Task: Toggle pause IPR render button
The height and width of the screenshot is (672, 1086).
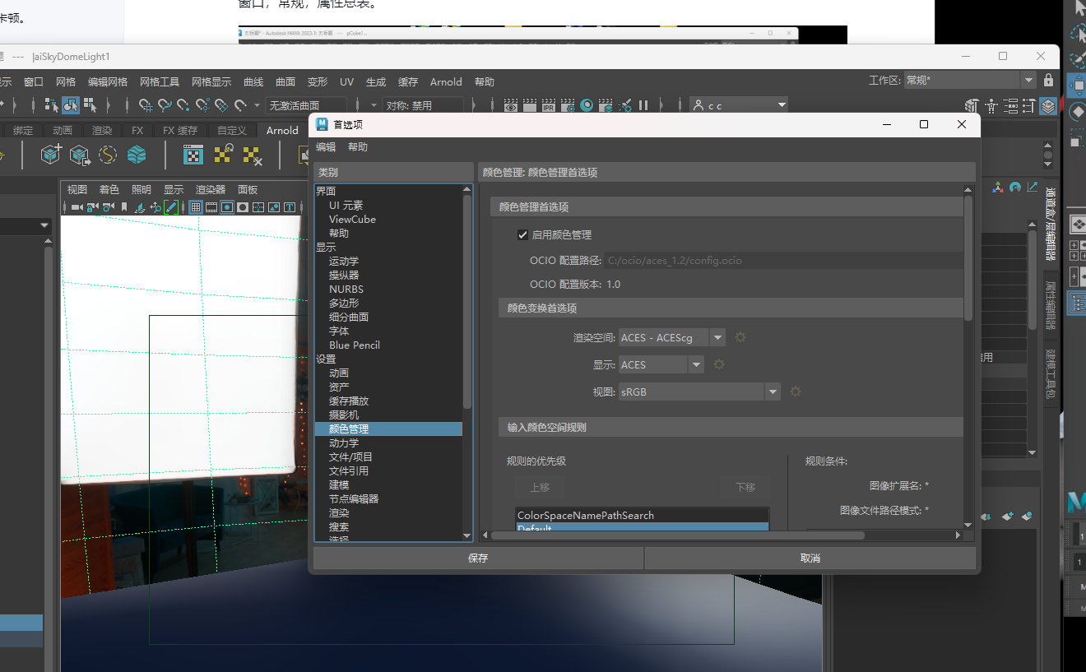Action: pyautogui.click(x=643, y=105)
